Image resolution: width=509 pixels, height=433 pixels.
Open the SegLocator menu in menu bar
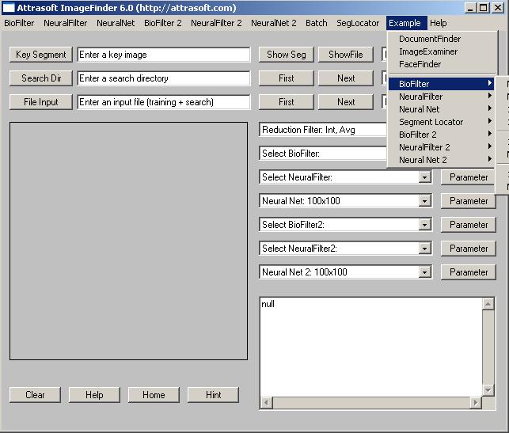click(358, 23)
